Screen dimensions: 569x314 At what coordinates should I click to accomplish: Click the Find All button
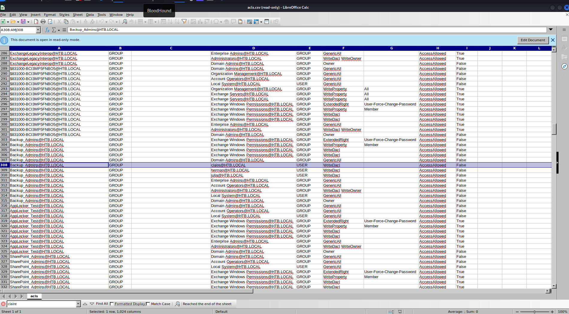coord(102,304)
